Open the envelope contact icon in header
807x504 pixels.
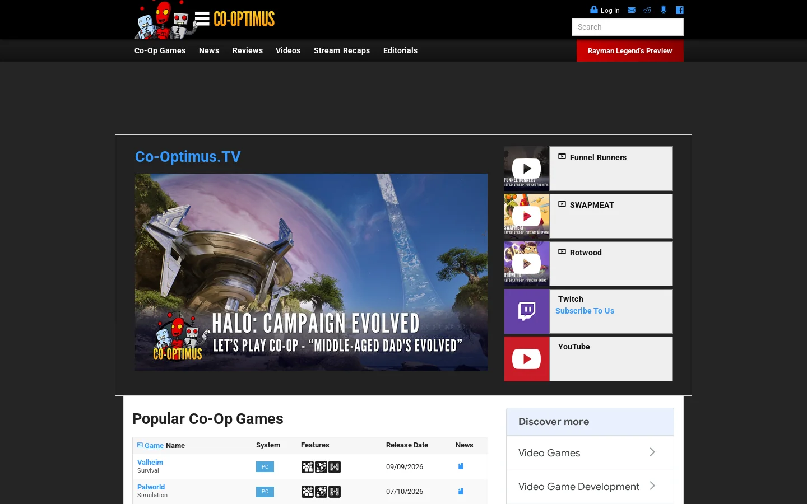coord(632,10)
